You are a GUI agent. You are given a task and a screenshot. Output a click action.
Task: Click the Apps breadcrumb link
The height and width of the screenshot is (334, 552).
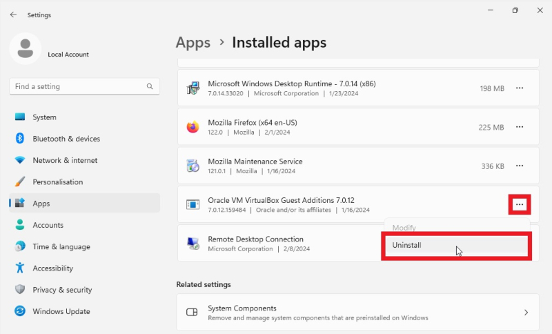[x=193, y=43]
